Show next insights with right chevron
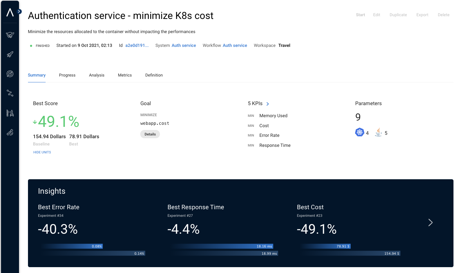The image size is (459, 273). click(430, 222)
